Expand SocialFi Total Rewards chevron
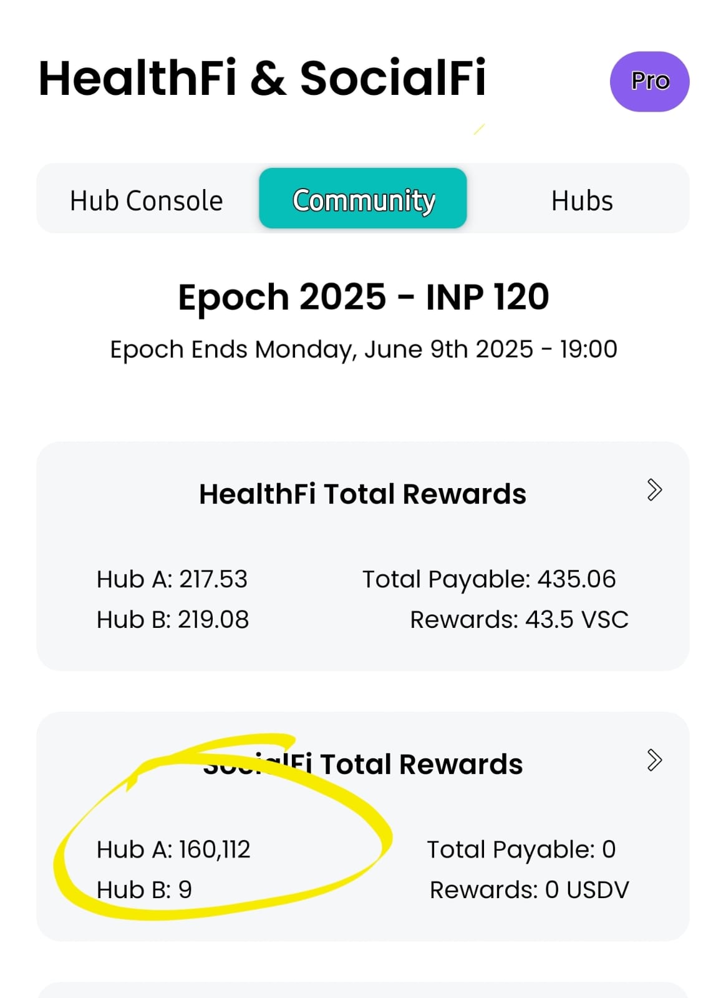 click(654, 760)
